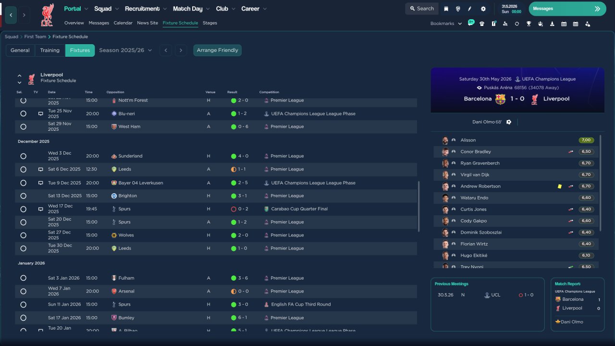Viewport: 615px width, 346px height.
Task: Open the world globe icon
Action: point(458,9)
